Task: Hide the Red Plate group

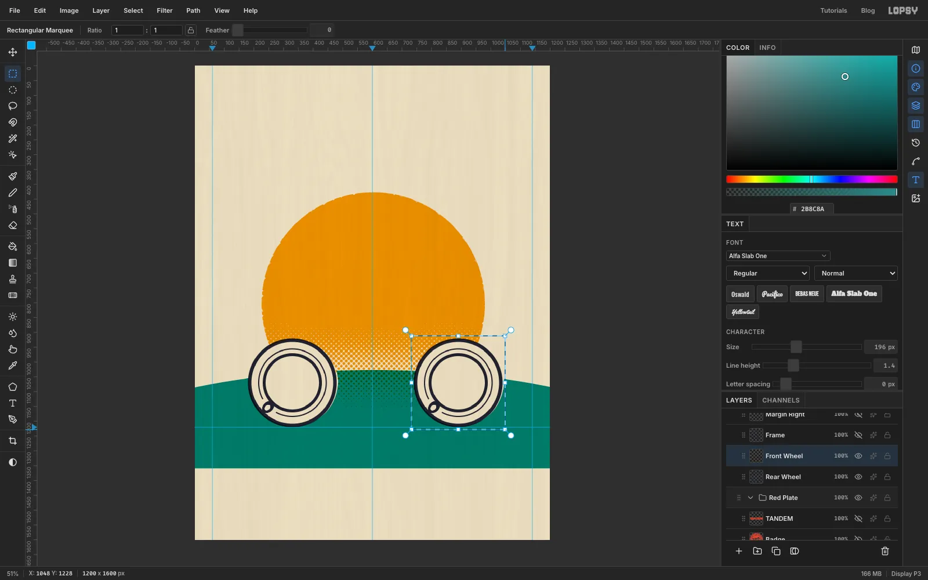Action: (858, 498)
